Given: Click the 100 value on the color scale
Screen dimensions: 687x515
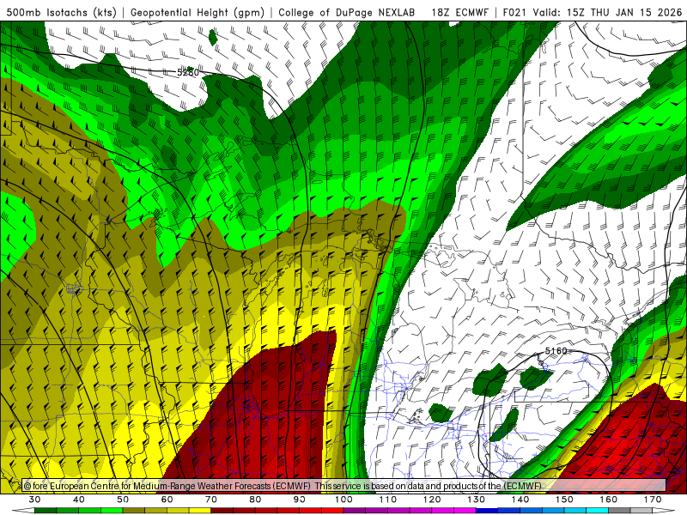Looking at the screenshot, I should coord(343,500).
